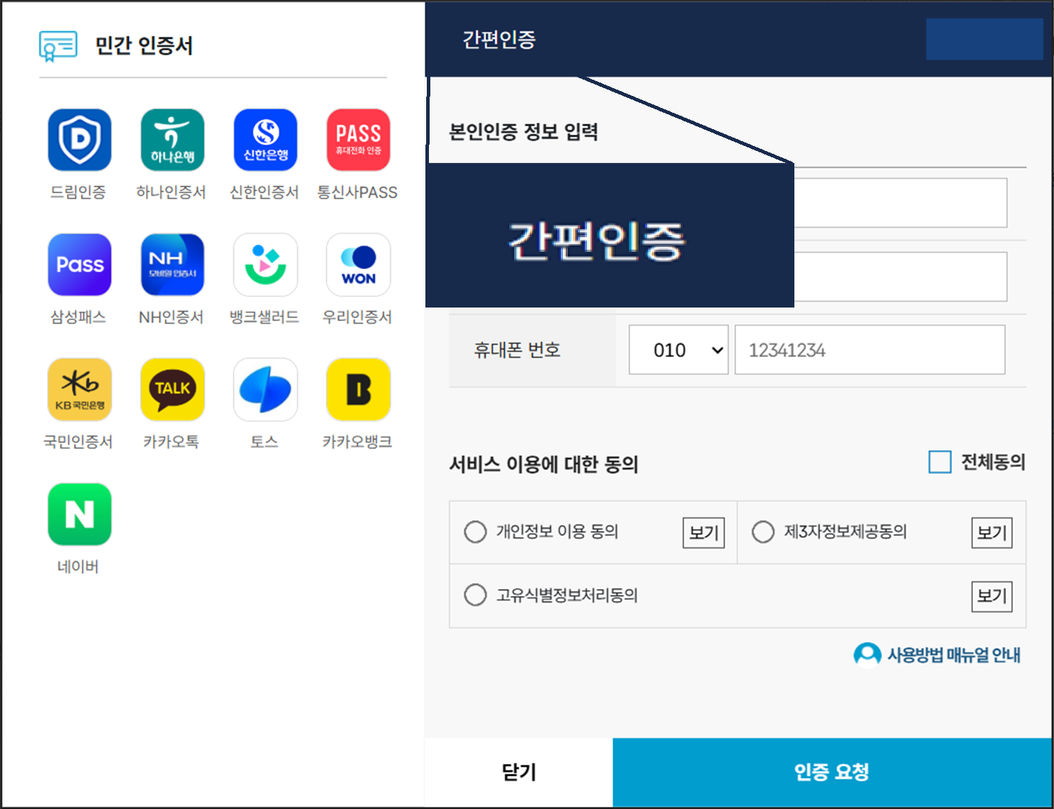The image size is (1054, 809).
Task: View 개인정보 이용 동의 terms with 보기
Action: pyautogui.click(x=703, y=533)
